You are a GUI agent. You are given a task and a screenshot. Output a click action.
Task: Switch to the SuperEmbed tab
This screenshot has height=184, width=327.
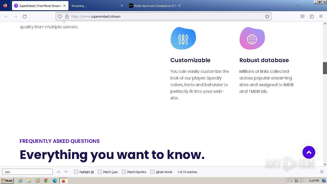tap(40, 6)
